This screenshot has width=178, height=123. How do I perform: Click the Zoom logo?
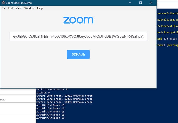pos(78,20)
